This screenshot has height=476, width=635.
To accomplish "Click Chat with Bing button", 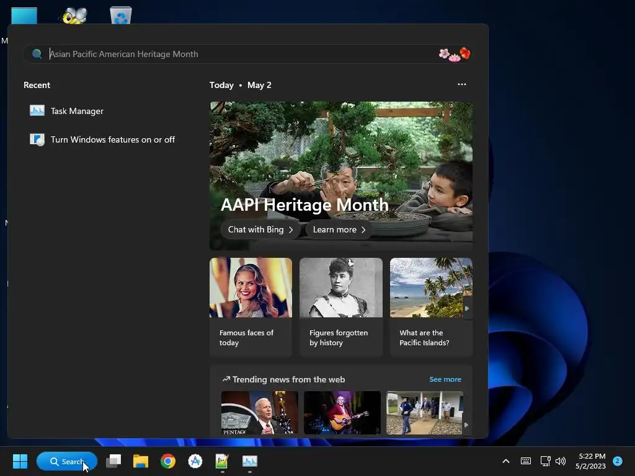I will coord(260,229).
